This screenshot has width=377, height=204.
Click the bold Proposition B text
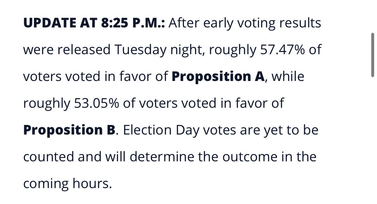point(69,130)
